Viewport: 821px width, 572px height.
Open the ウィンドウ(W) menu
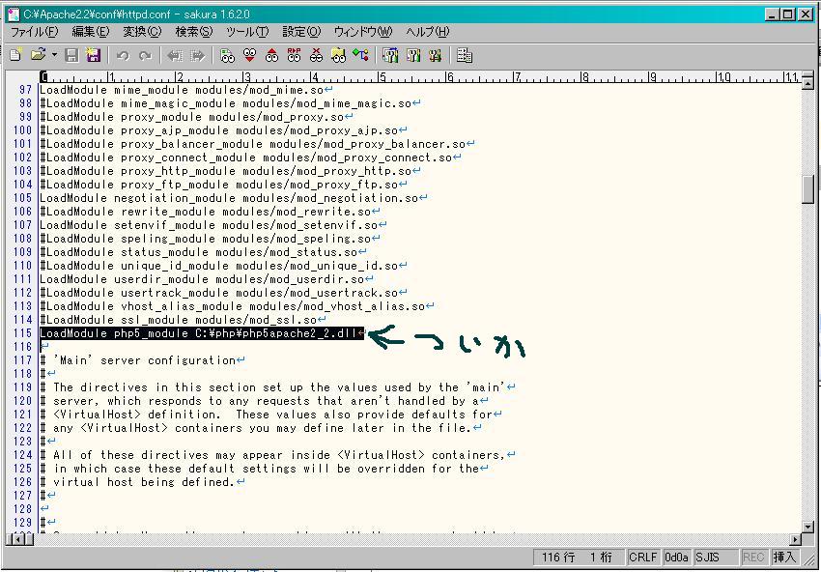[363, 32]
